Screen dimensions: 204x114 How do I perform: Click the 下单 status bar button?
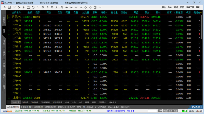[x=160, y=111]
